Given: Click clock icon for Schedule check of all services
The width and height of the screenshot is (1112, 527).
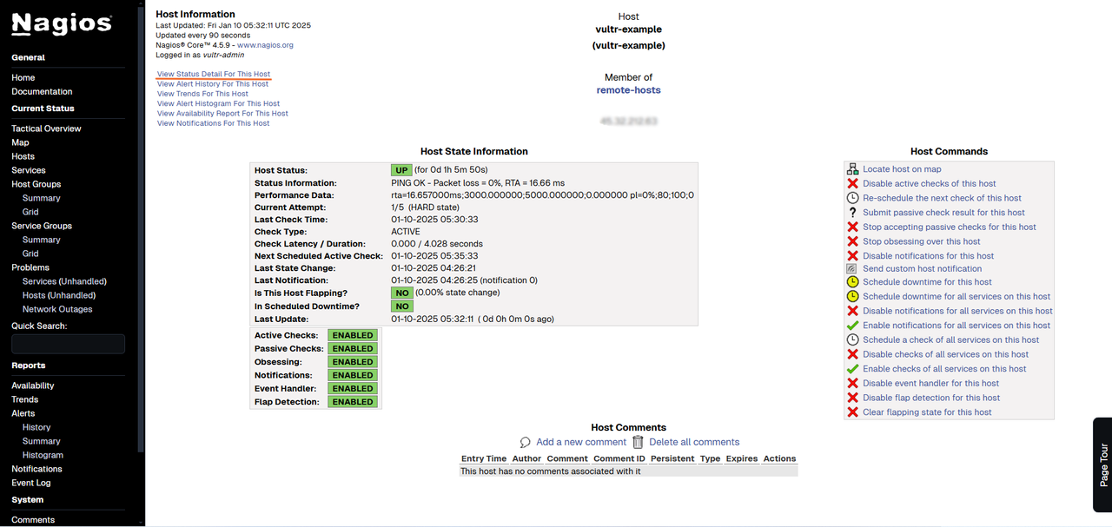Looking at the screenshot, I should click(x=853, y=339).
